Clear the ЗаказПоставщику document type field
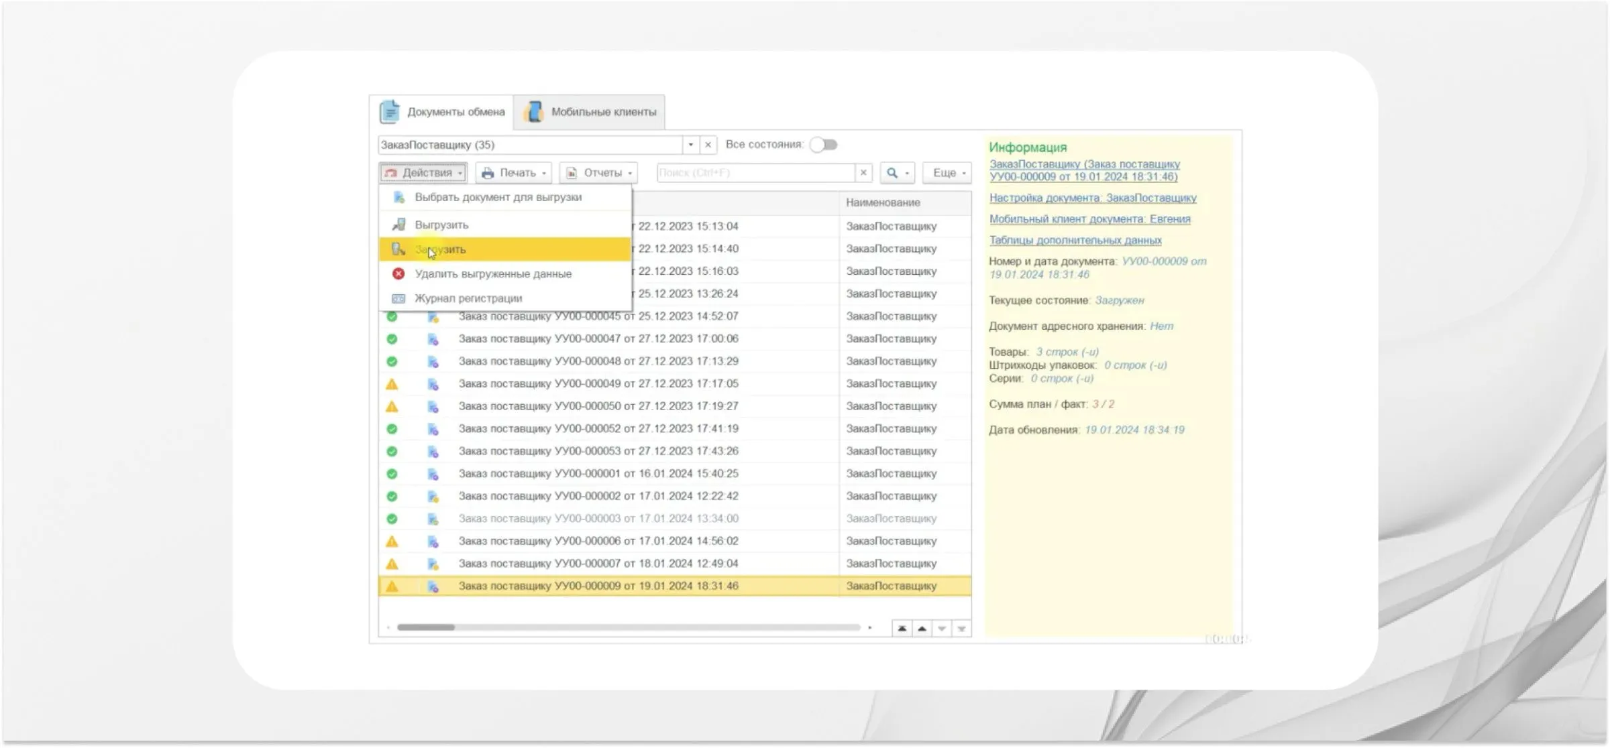1610x748 pixels. [708, 145]
